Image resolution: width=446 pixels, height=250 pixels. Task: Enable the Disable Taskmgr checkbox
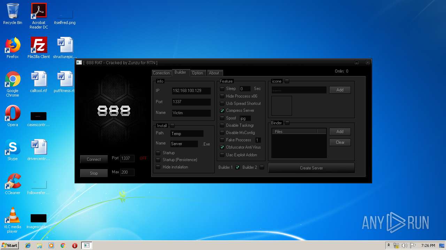pos(222,125)
